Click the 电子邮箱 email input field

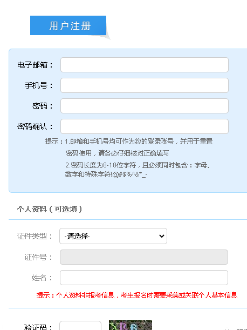[x=145, y=65]
